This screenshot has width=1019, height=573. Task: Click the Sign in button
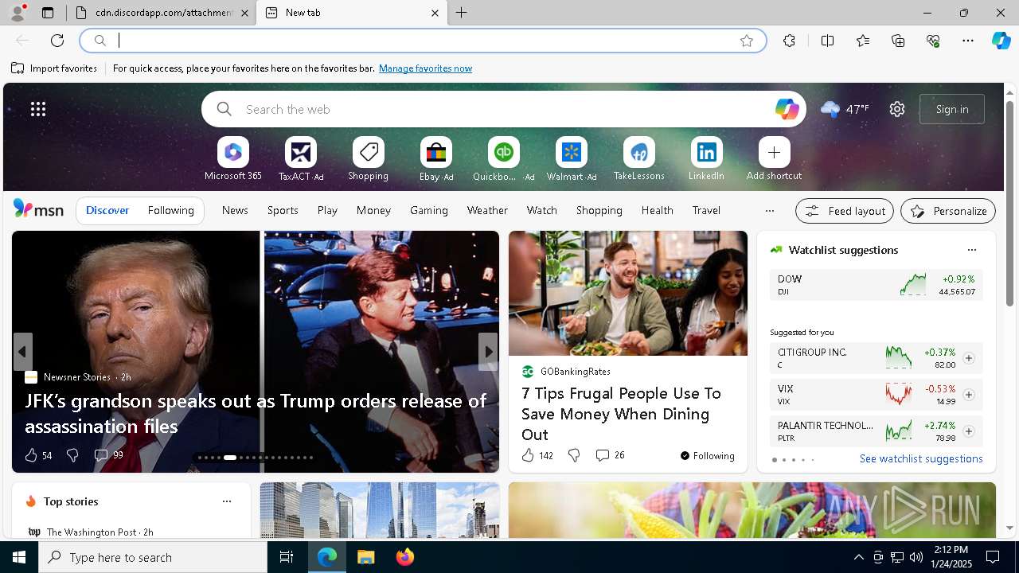pyautogui.click(x=952, y=109)
